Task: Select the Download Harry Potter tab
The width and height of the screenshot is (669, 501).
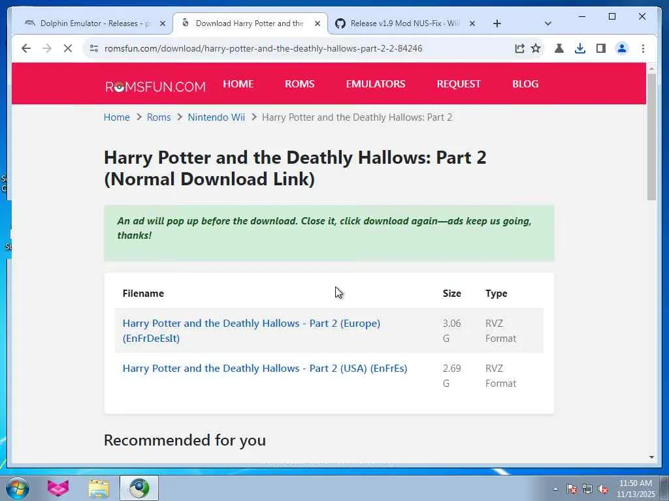Action: [x=250, y=23]
